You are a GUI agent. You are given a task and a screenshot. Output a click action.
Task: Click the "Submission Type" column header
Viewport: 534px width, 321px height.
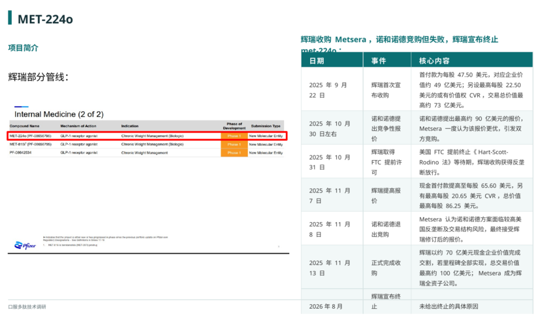[266, 126]
